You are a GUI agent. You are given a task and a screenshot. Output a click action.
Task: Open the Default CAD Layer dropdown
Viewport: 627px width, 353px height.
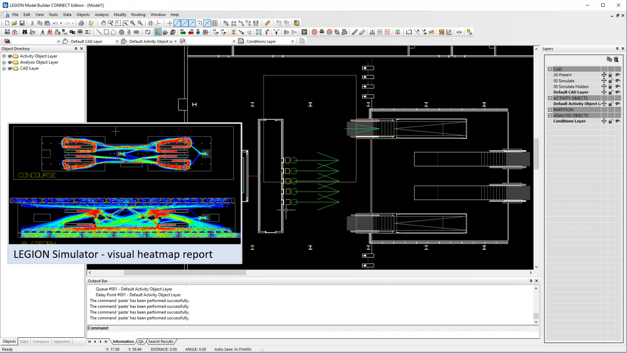click(117, 41)
